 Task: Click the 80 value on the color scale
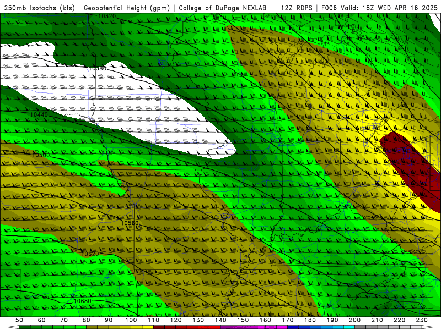click(x=87, y=320)
